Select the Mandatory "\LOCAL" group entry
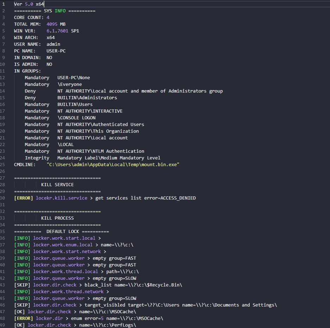 pyautogui.click(x=66, y=145)
